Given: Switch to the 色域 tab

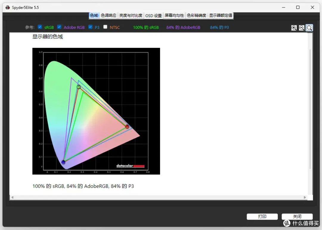Looking at the screenshot, I should [94, 15].
